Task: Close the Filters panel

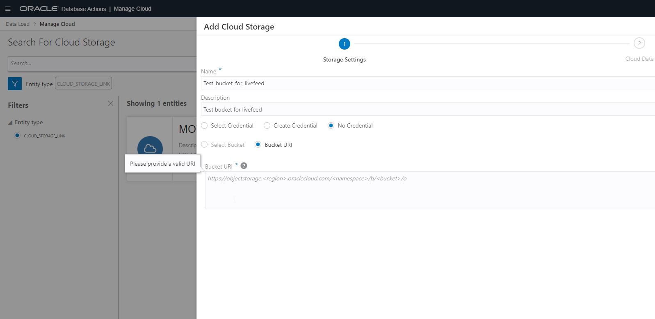Action: 111,103
